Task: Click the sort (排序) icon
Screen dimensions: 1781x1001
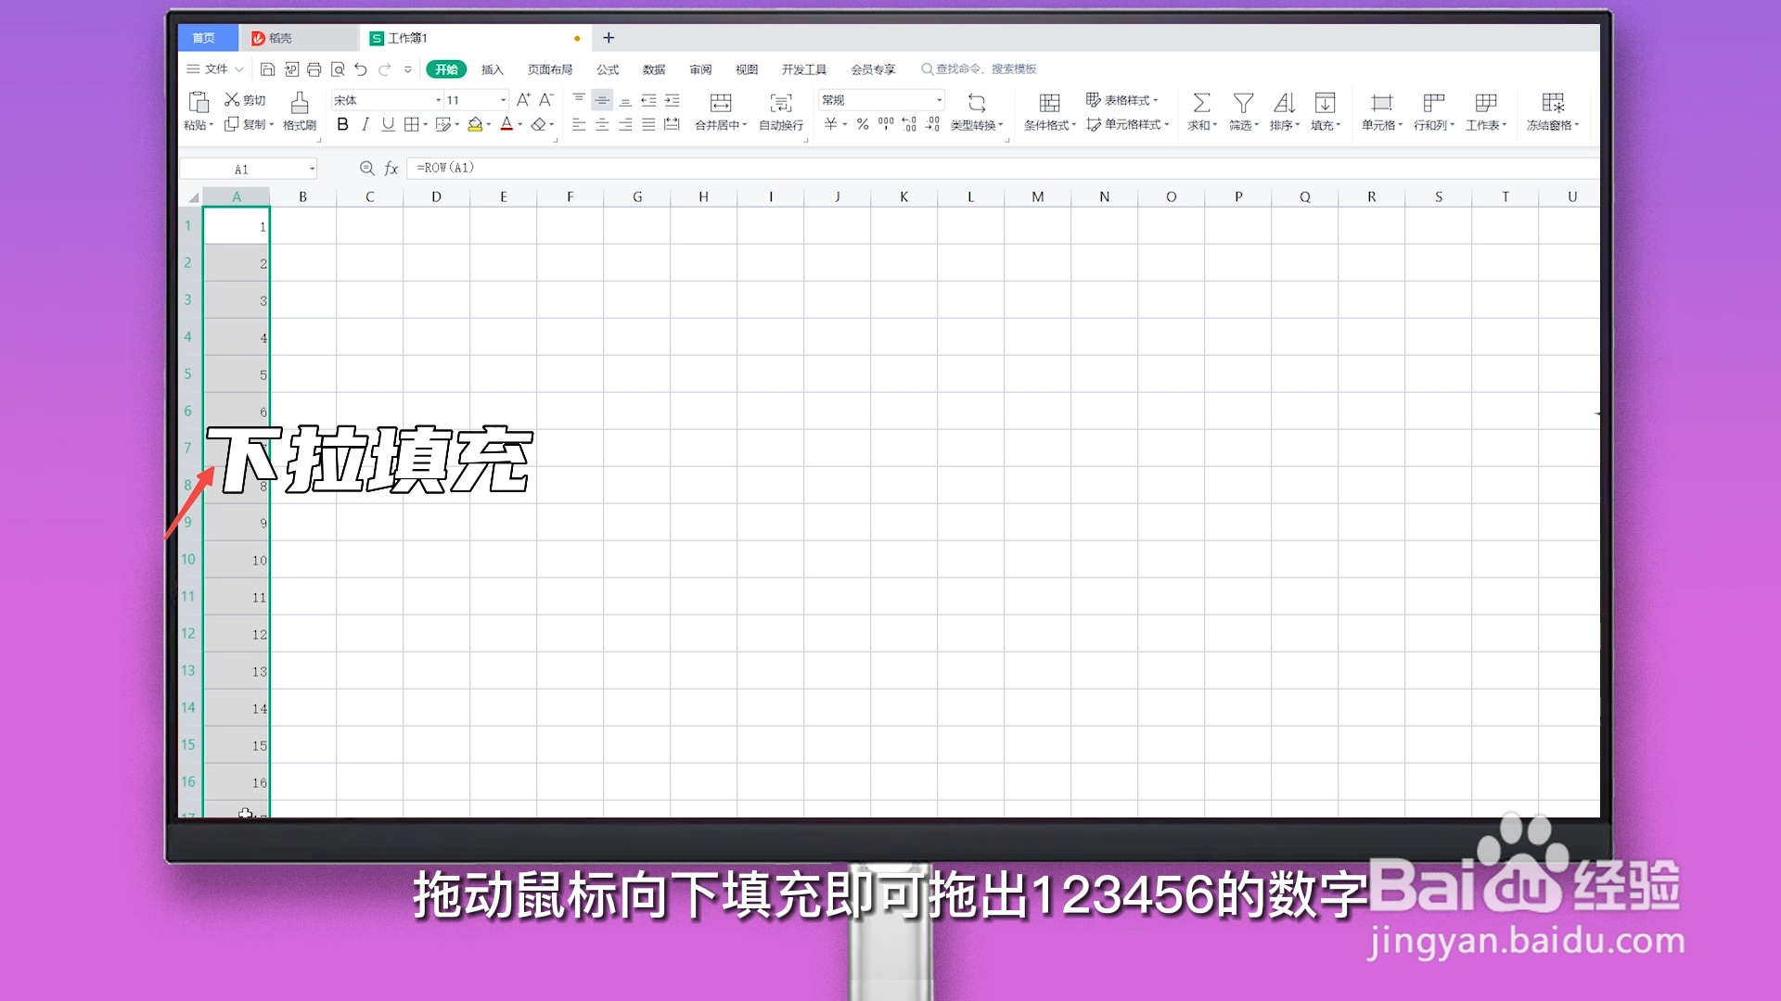Action: [x=1285, y=111]
